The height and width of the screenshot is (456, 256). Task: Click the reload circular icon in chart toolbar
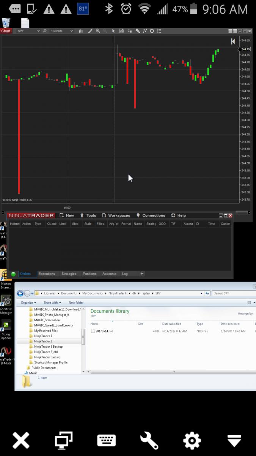[x=152, y=31]
